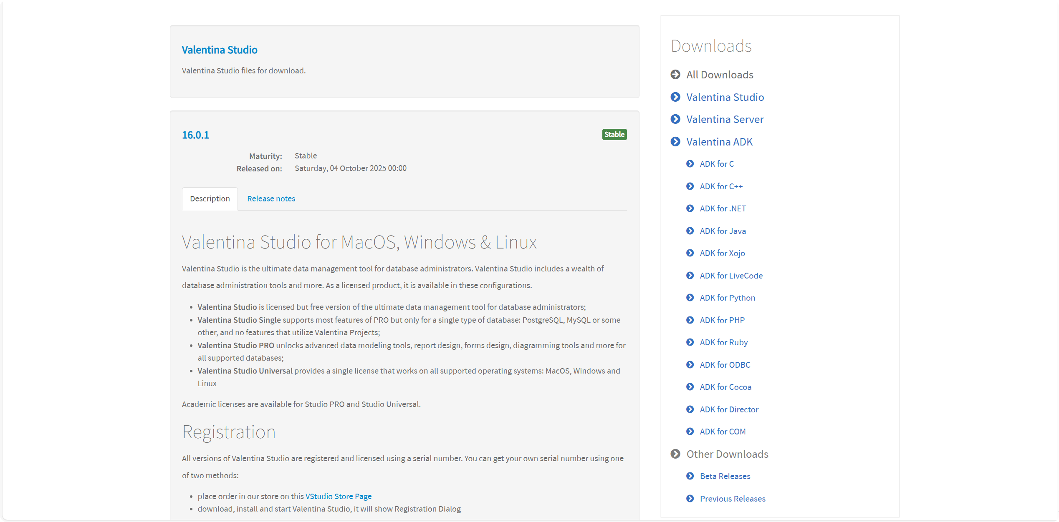1059x522 pixels.
Task: Open ADK for .NET downloads
Action: pos(723,208)
